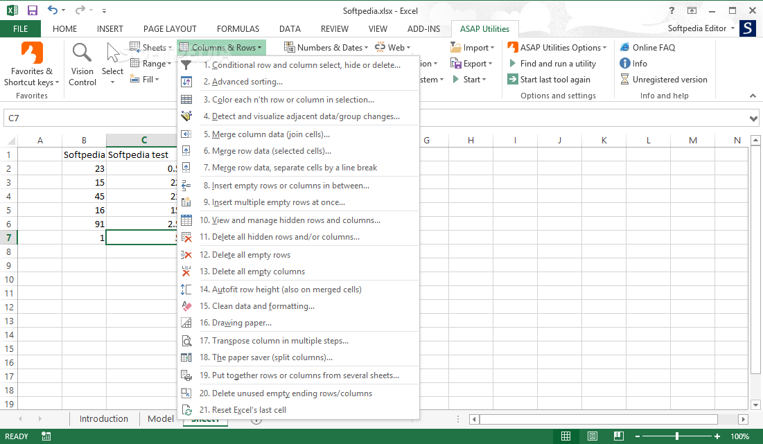This screenshot has height=444, width=763.
Task: Switch to the DATA tab
Action: tap(290, 28)
